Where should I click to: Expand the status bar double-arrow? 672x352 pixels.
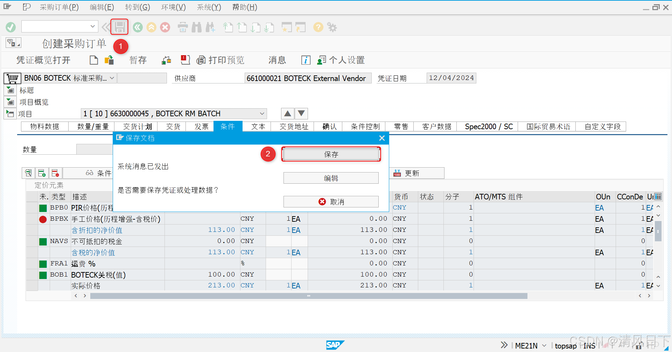point(504,345)
